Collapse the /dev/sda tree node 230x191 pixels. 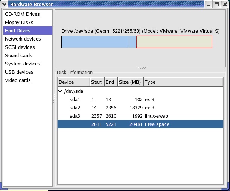60,91
